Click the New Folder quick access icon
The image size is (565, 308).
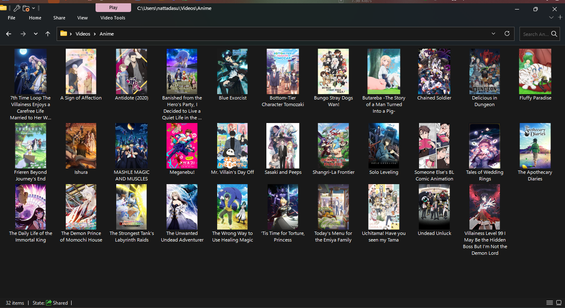click(26, 8)
